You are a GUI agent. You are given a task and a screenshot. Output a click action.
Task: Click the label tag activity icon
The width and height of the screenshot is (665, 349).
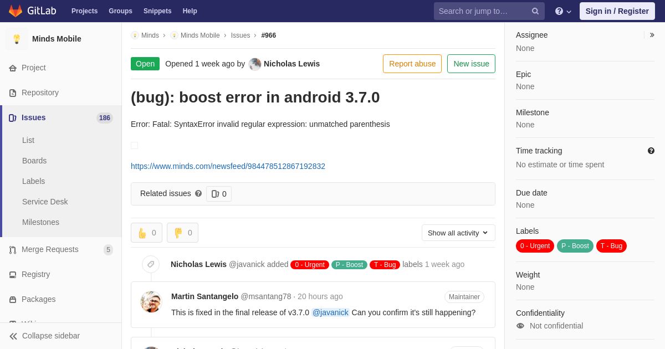pyautogui.click(x=151, y=264)
